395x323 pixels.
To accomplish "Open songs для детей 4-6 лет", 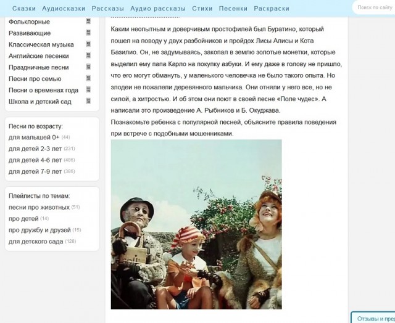I will [x=35, y=160].
